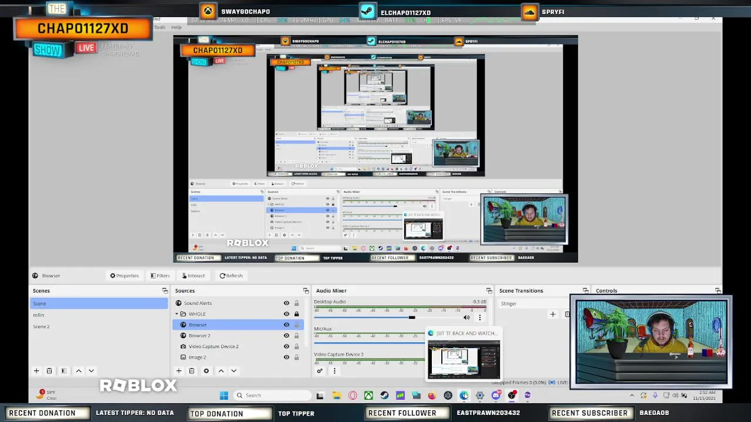Screen dimensions: 751x422
Task: Hide the Image 2 source
Action: (286, 357)
